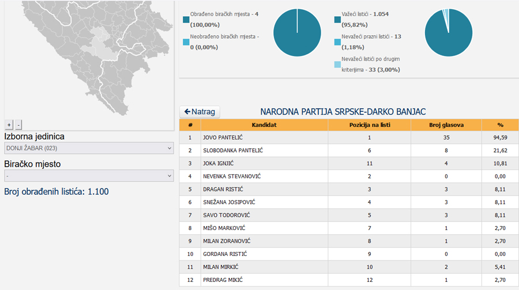Click the 5,41 percentage for Milan Mirkić

coord(500,267)
